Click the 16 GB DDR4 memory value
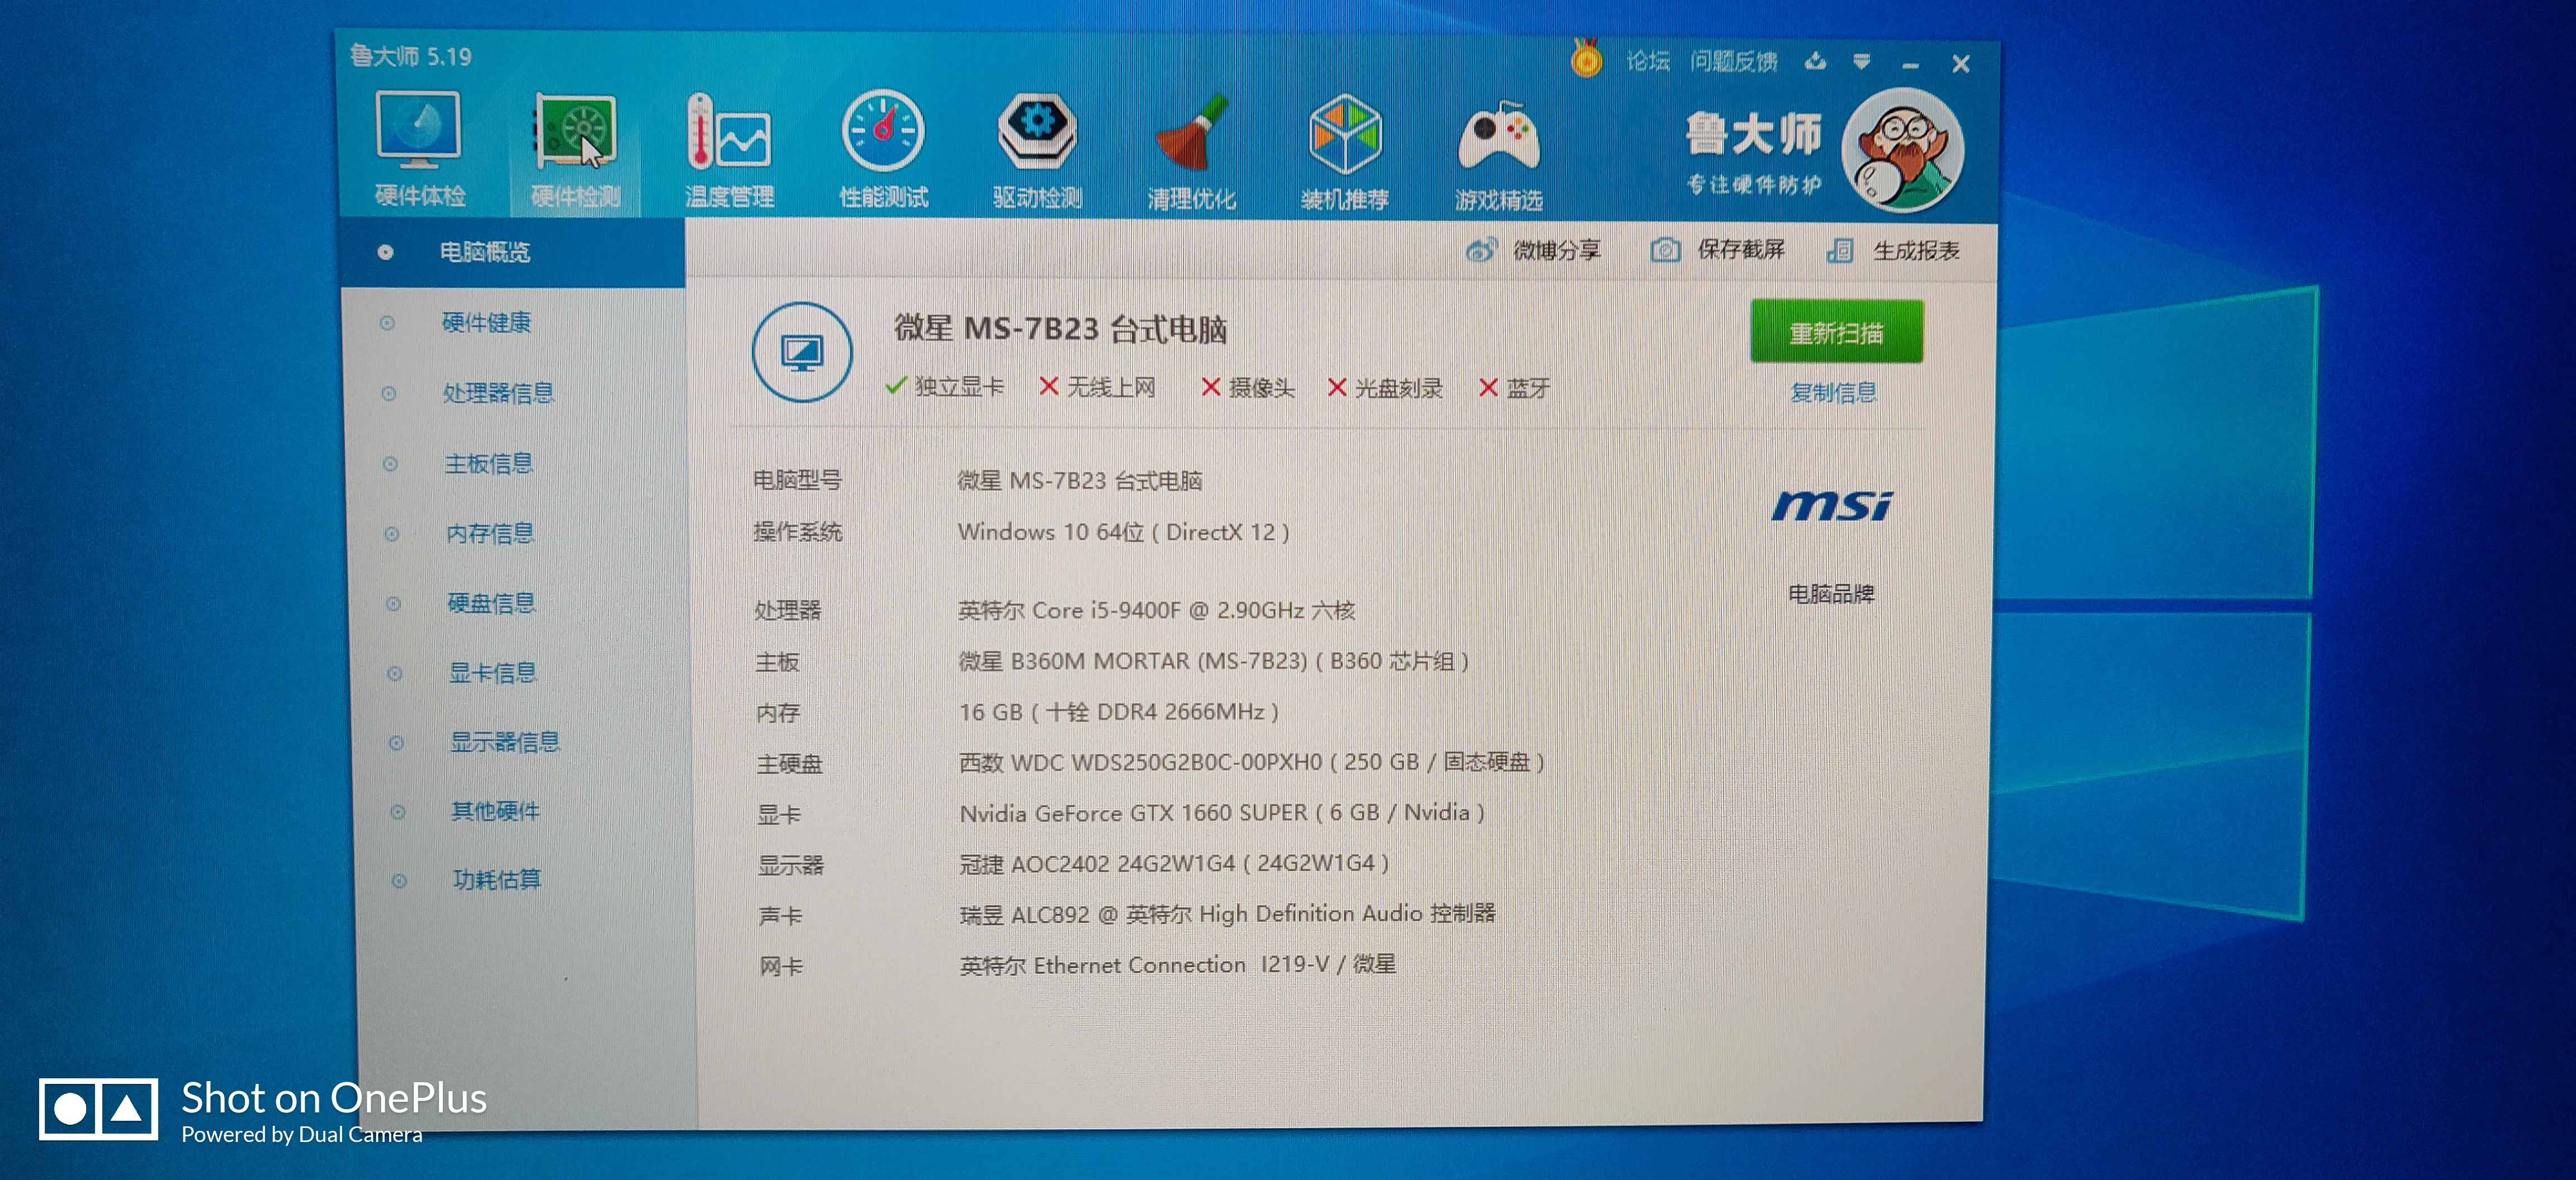This screenshot has height=1180, width=2576. 1119,712
